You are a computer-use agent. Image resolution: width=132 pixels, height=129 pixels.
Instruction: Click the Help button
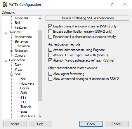(x=40, y=124)
